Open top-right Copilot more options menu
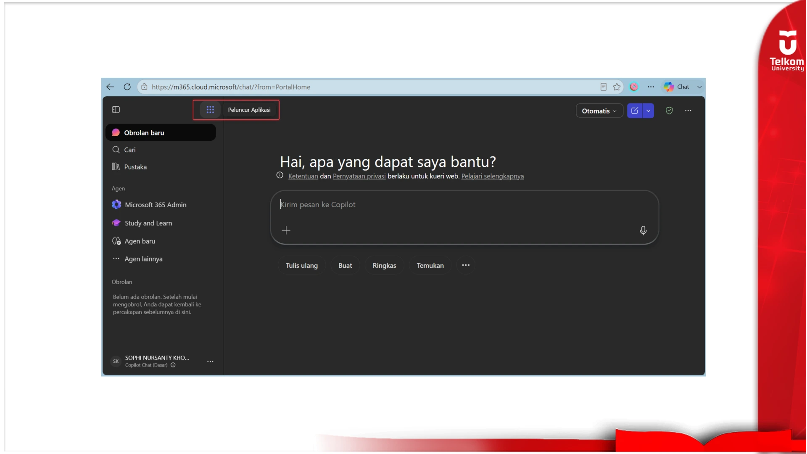807x454 pixels. coord(688,111)
